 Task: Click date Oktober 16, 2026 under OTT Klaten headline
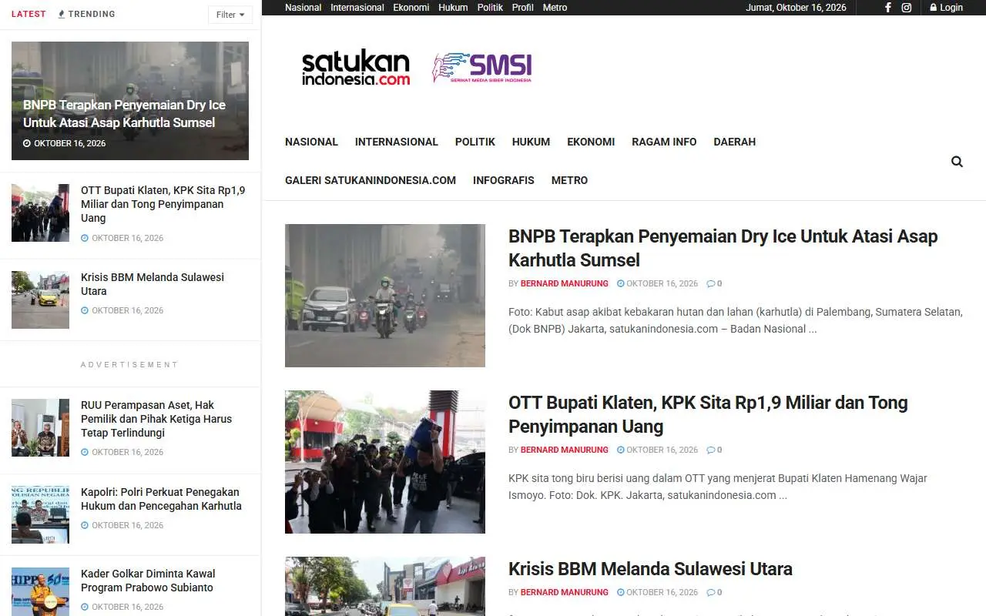point(657,450)
